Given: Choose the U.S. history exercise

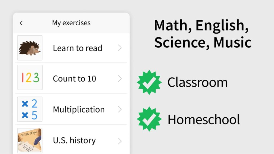Looking at the screenshot, I should click(x=74, y=141).
